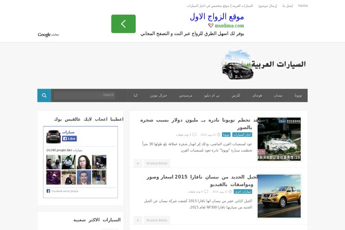
Task: Click the سيارات Facebook page name
Action: (68, 132)
